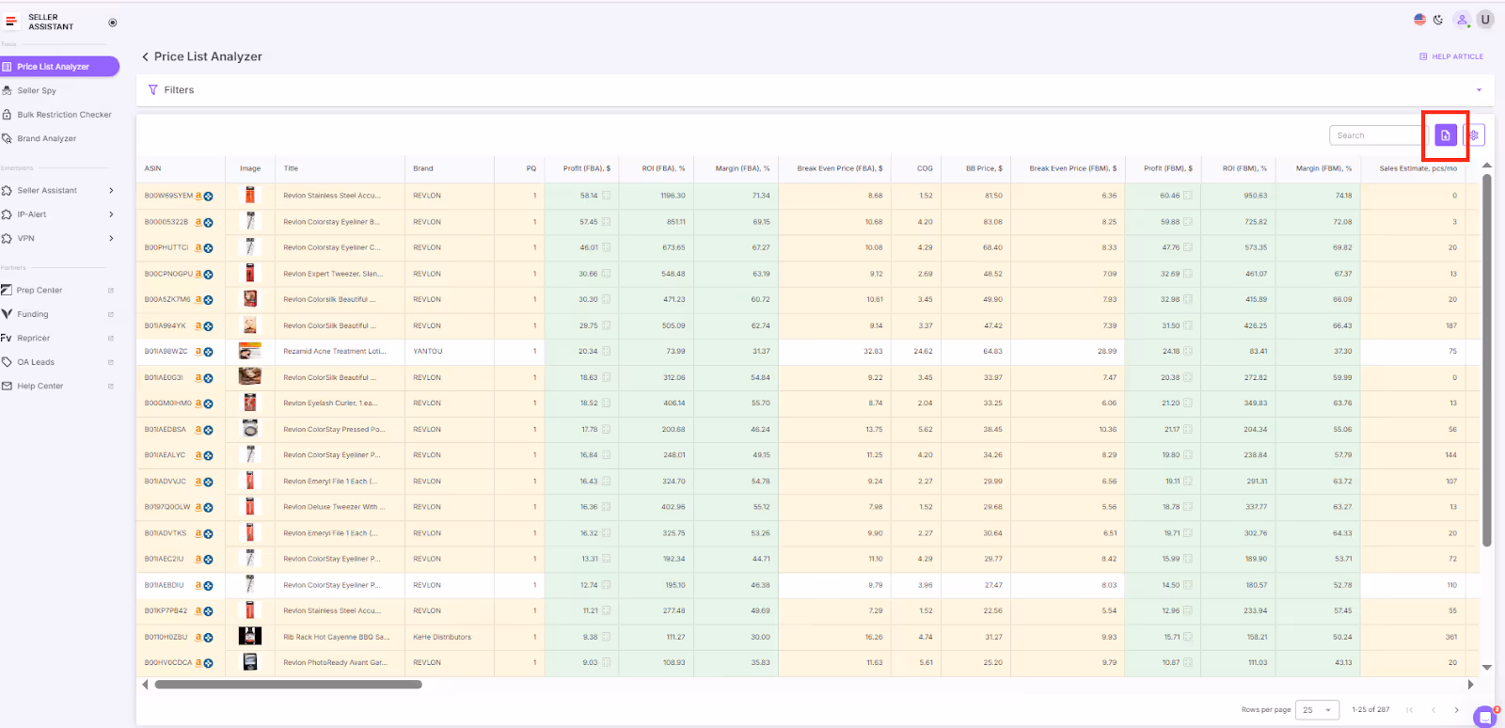1505x728 pixels.
Task: Open OA Leads external link icon
Action: [110, 362]
